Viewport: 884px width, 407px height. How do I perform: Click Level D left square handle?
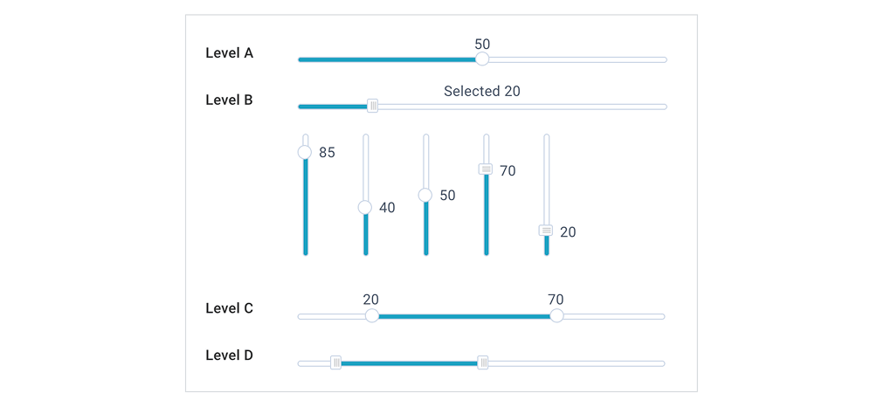point(336,363)
